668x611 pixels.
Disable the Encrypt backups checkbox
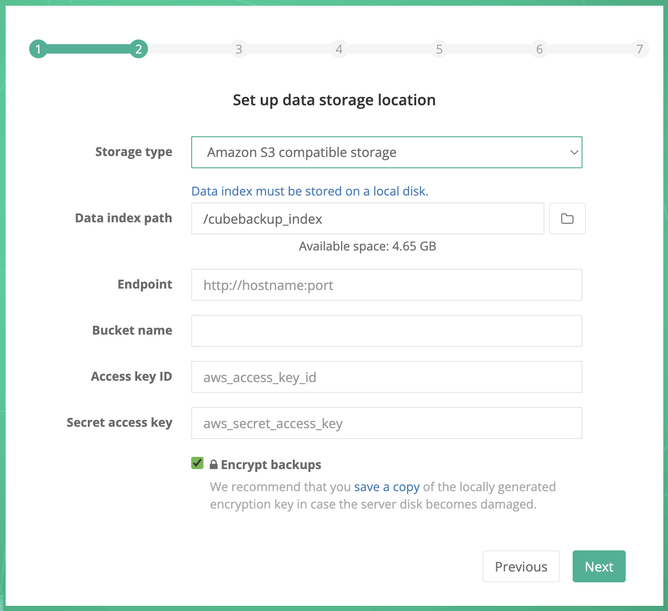[197, 463]
